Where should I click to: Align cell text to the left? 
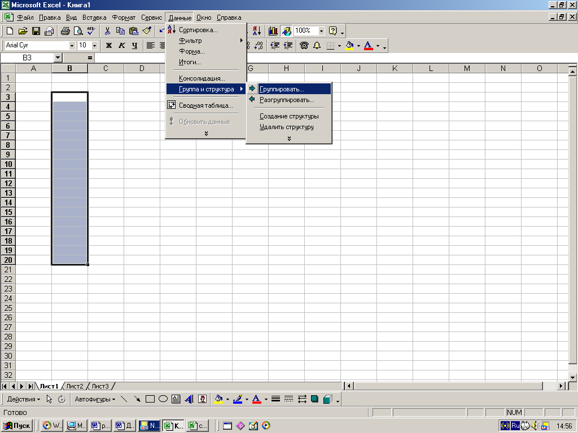pos(150,45)
